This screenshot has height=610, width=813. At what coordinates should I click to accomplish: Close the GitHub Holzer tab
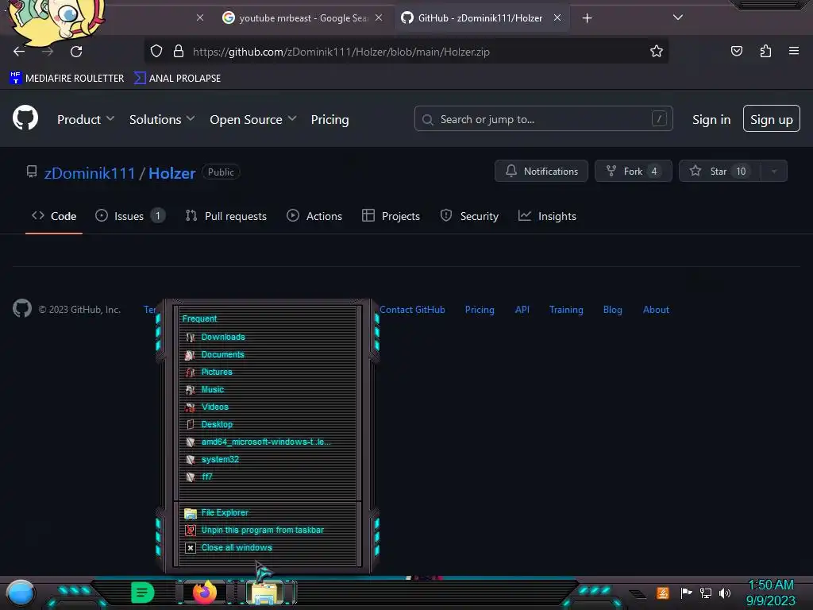(x=557, y=17)
